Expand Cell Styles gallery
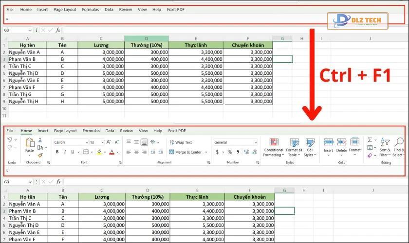Viewport: 409px width, 243px height. click(x=310, y=147)
